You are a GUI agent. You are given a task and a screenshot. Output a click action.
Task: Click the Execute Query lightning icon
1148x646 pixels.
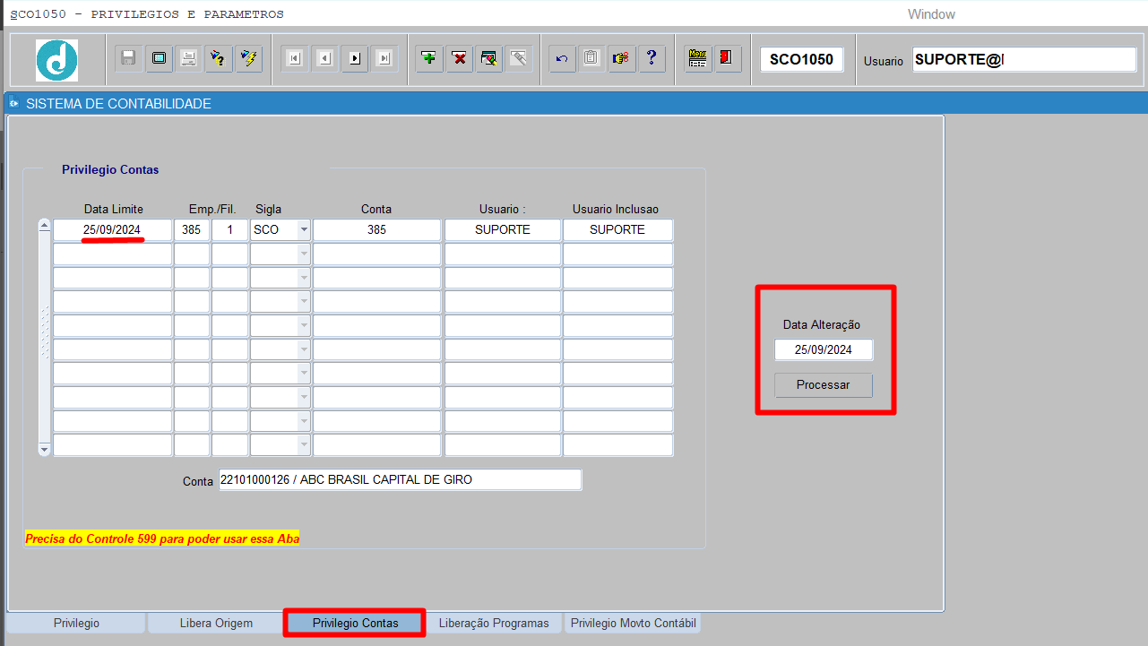point(248,58)
